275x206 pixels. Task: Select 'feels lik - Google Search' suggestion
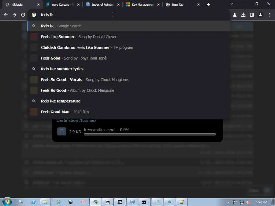pyautogui.click(x=129, y=26)
